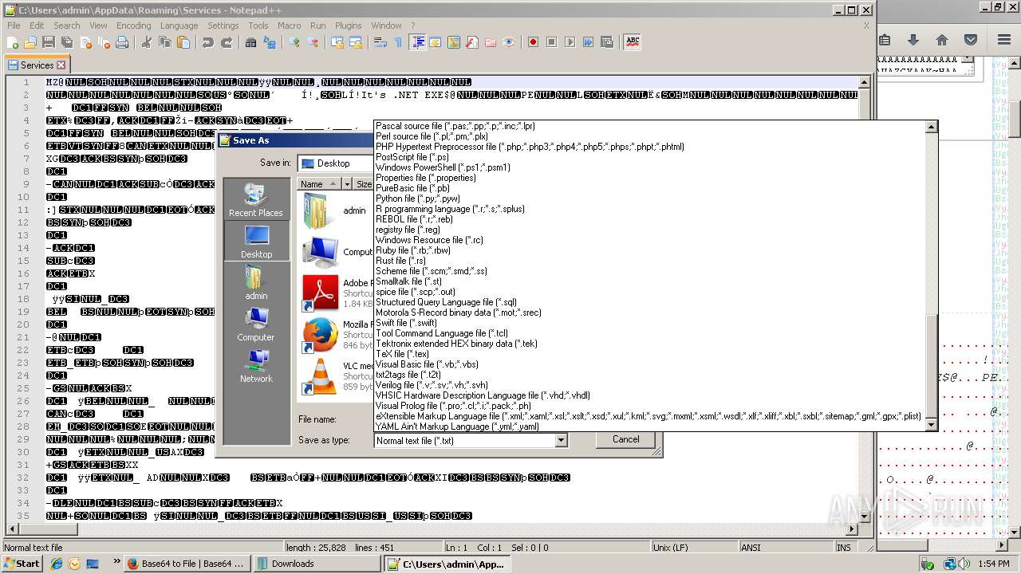The width and height of the screenshot is (1021, 574).
Task: Click the Print toolbar icon
Action: (x=122, y=42)
